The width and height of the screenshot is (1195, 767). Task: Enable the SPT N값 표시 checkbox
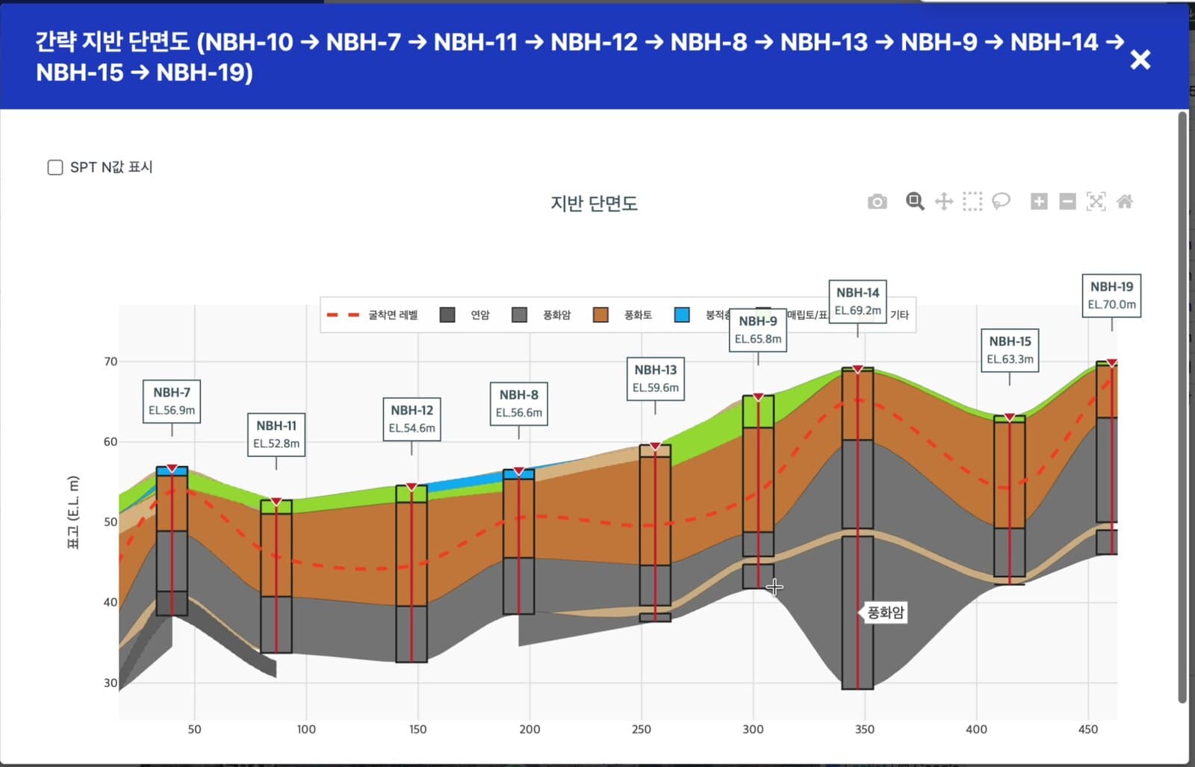click(55, 167)
